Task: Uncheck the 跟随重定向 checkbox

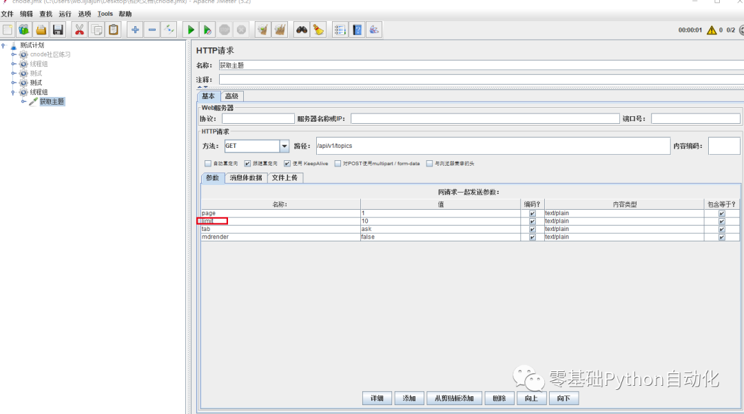Action: 247,164
